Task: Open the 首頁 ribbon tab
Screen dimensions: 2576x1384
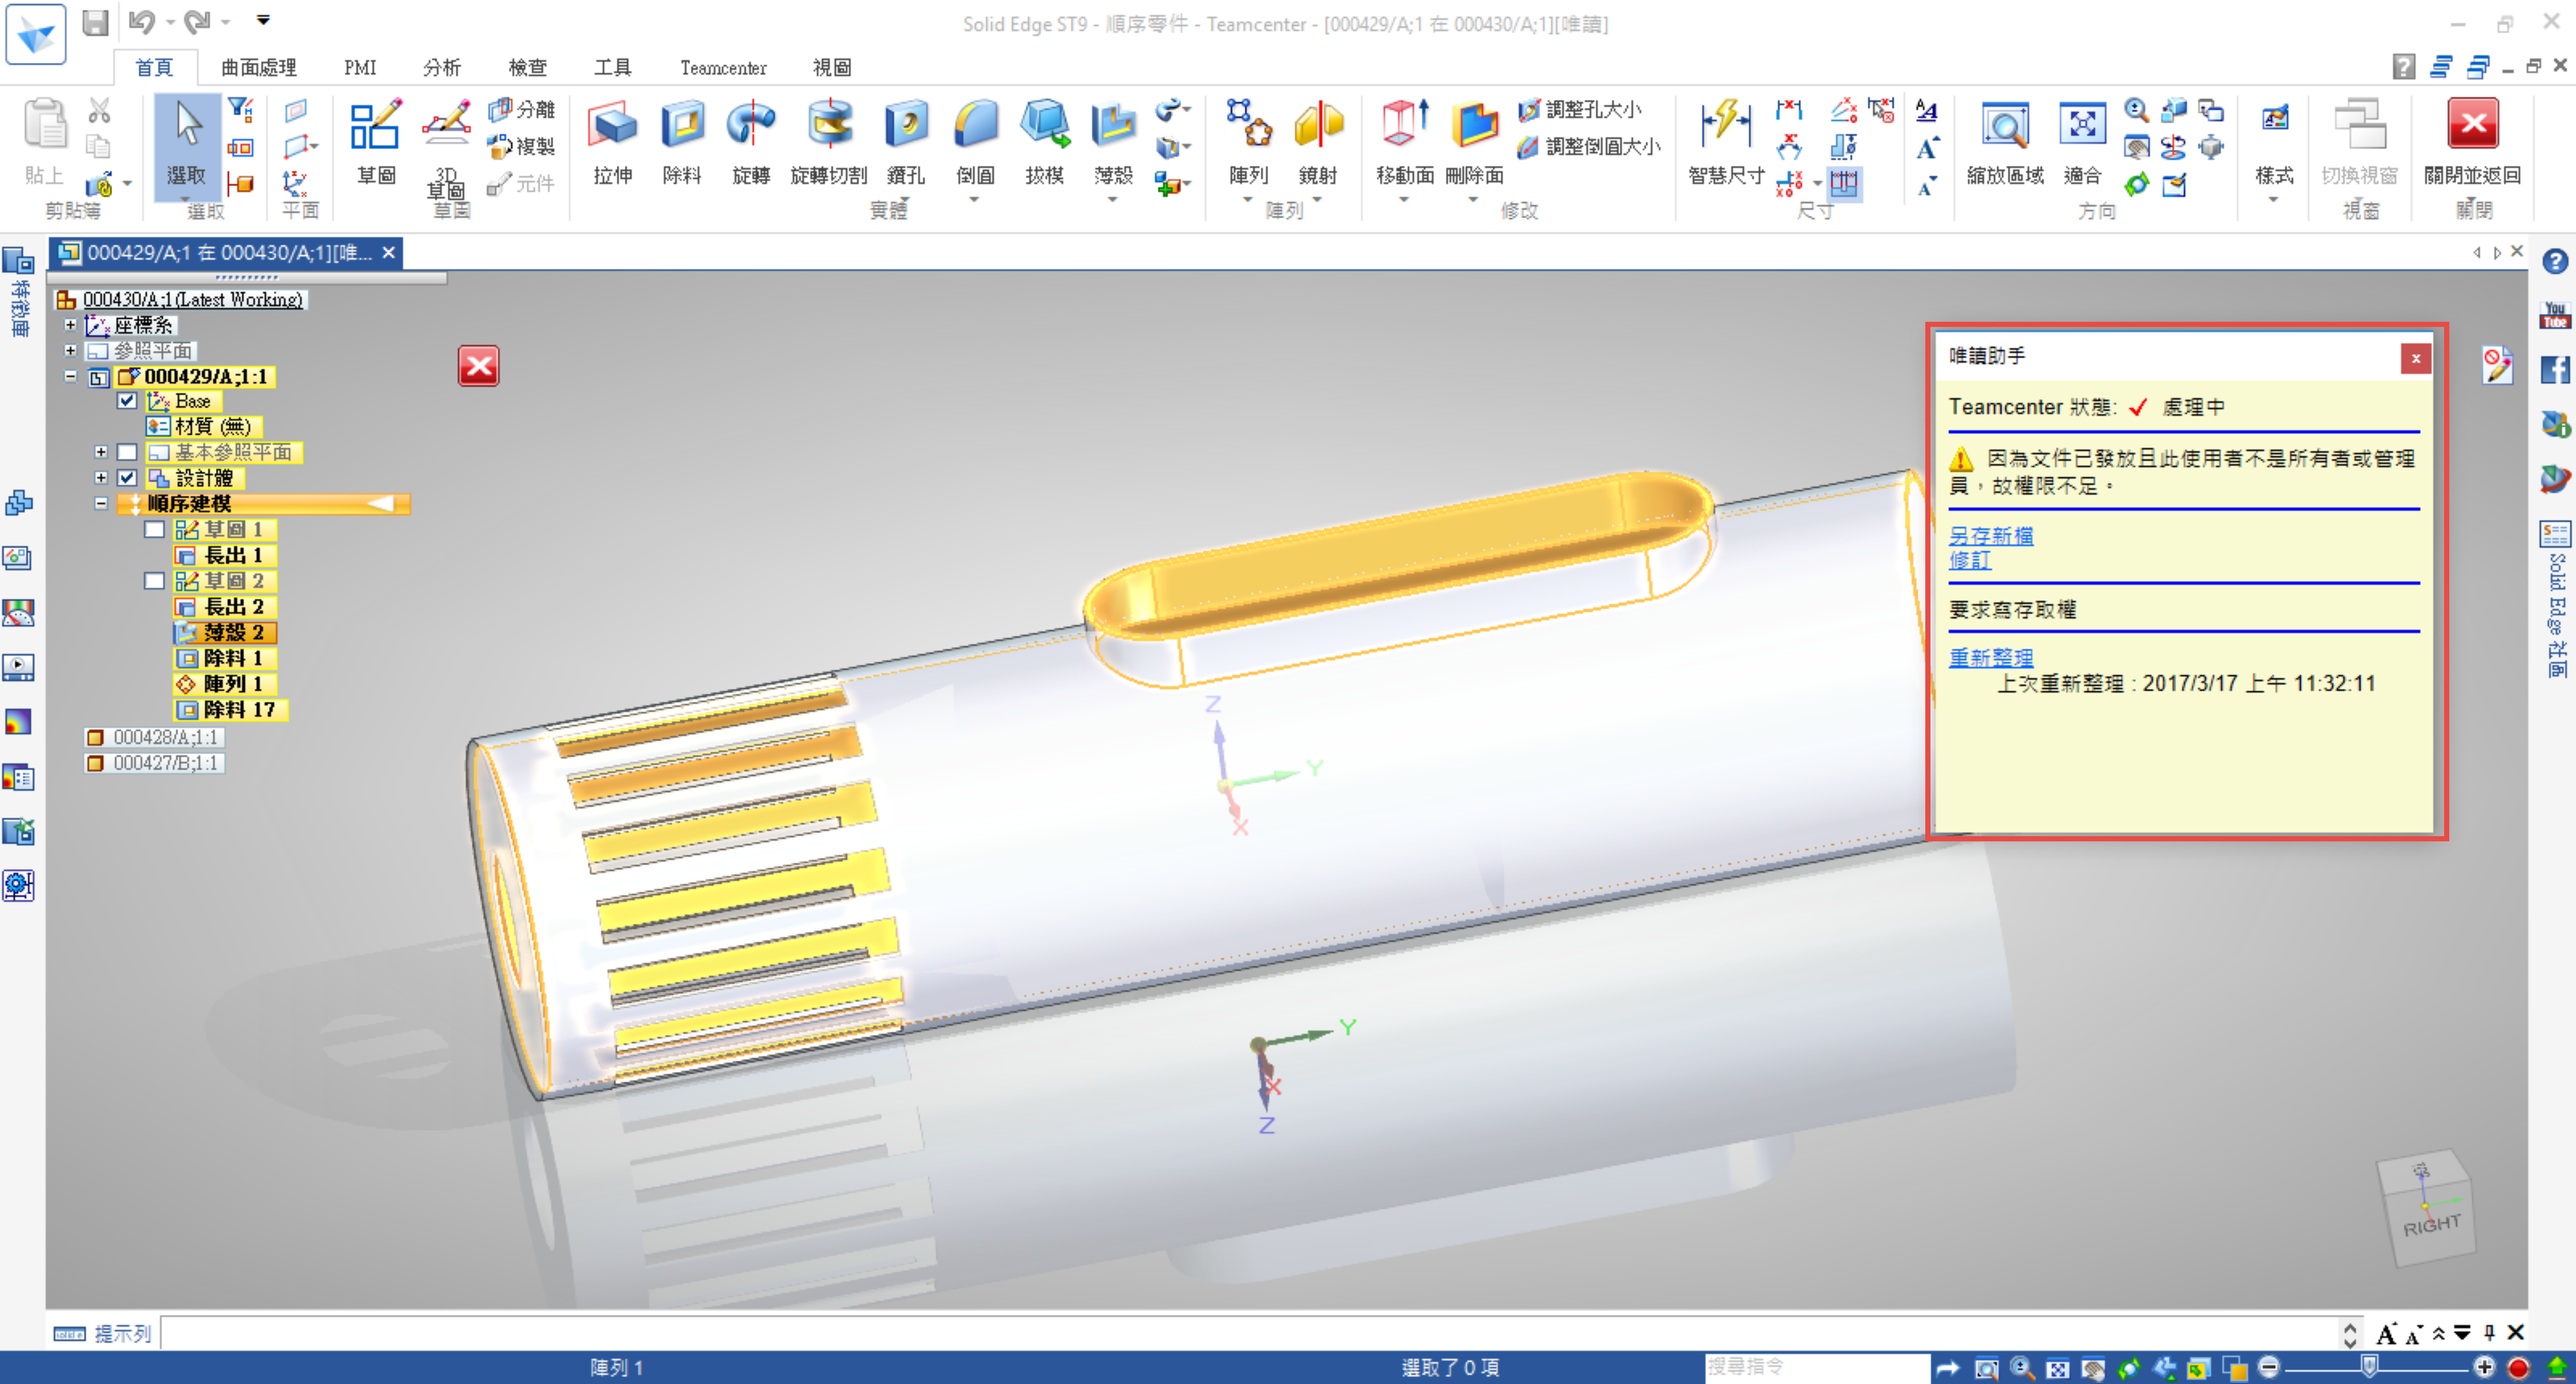Action: [154, 67]
